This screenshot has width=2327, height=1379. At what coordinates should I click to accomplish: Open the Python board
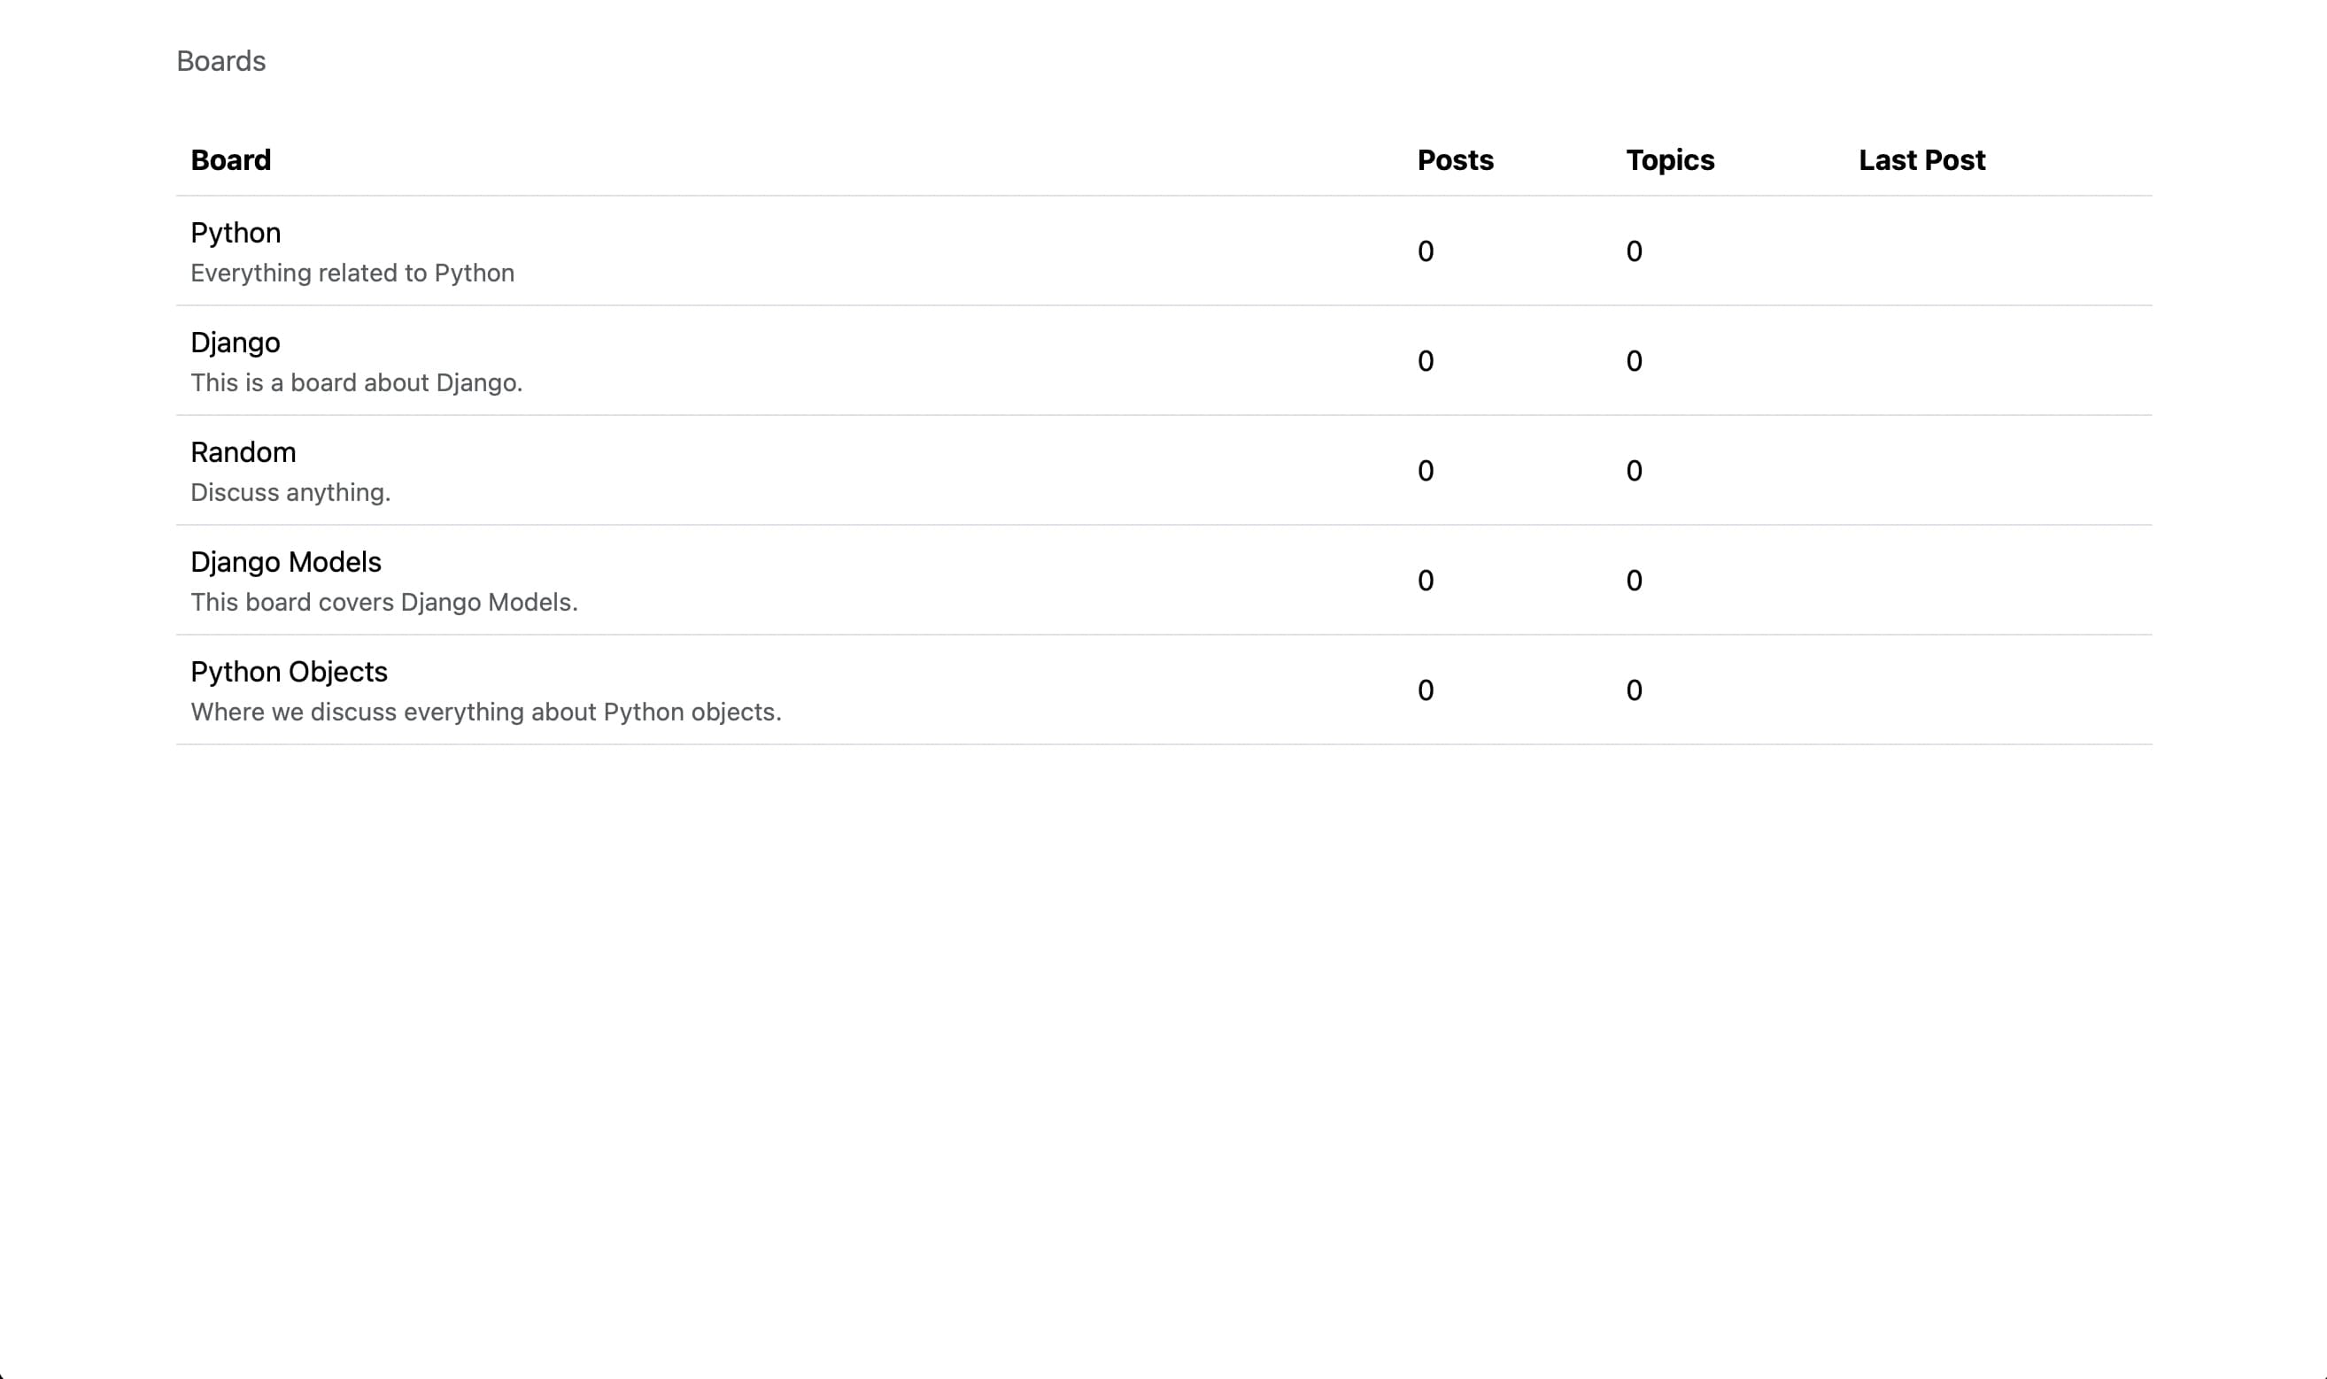pyautogui.click(x=236, y=232)
